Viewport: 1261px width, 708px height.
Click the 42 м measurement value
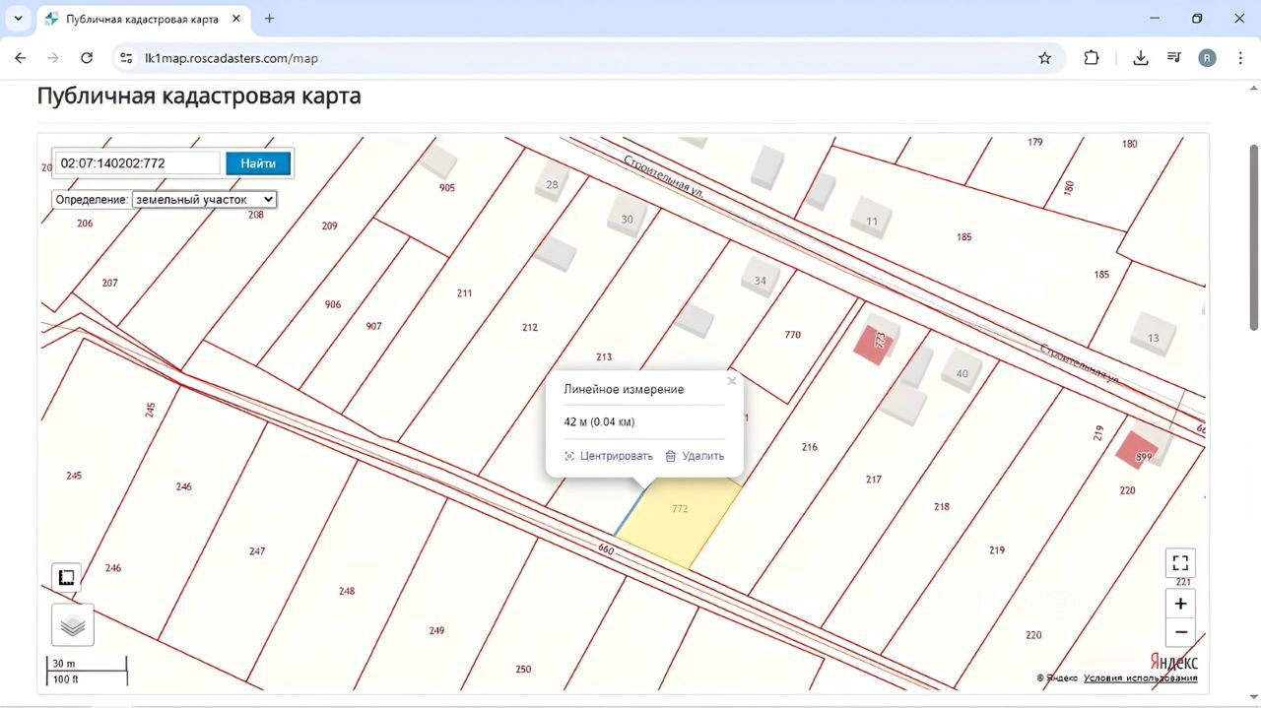pos(599,421)
